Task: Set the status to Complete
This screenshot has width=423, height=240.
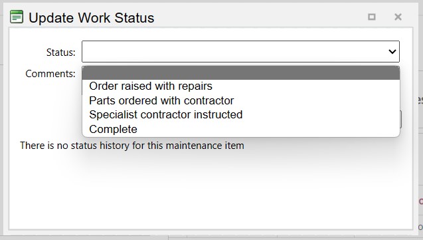Action: (113, 129)
